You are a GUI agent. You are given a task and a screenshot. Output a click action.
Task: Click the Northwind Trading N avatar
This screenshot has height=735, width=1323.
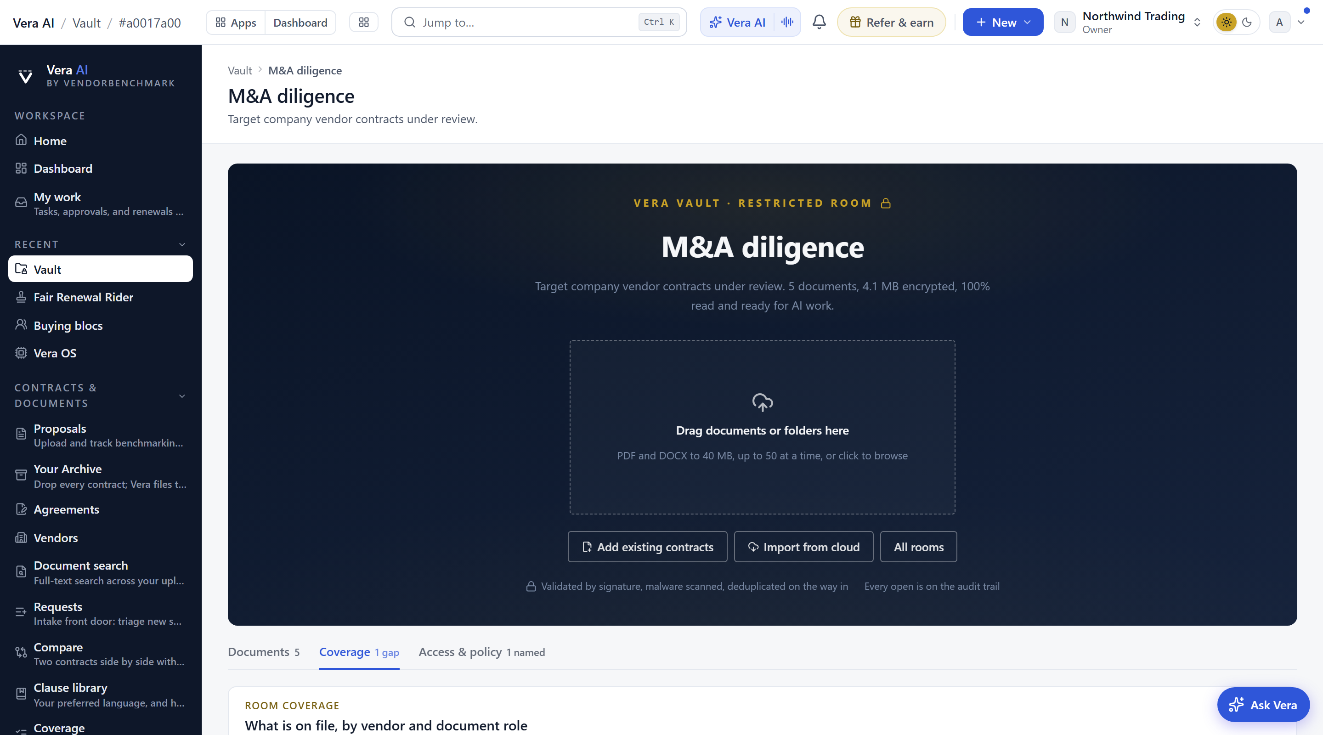click(x=1065, y=22)
